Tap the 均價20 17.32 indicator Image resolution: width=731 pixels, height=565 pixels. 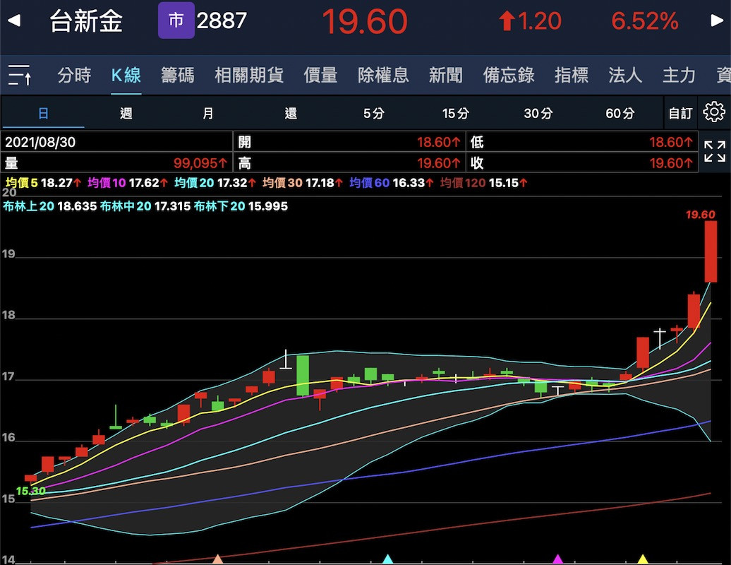tap(215, 183)
